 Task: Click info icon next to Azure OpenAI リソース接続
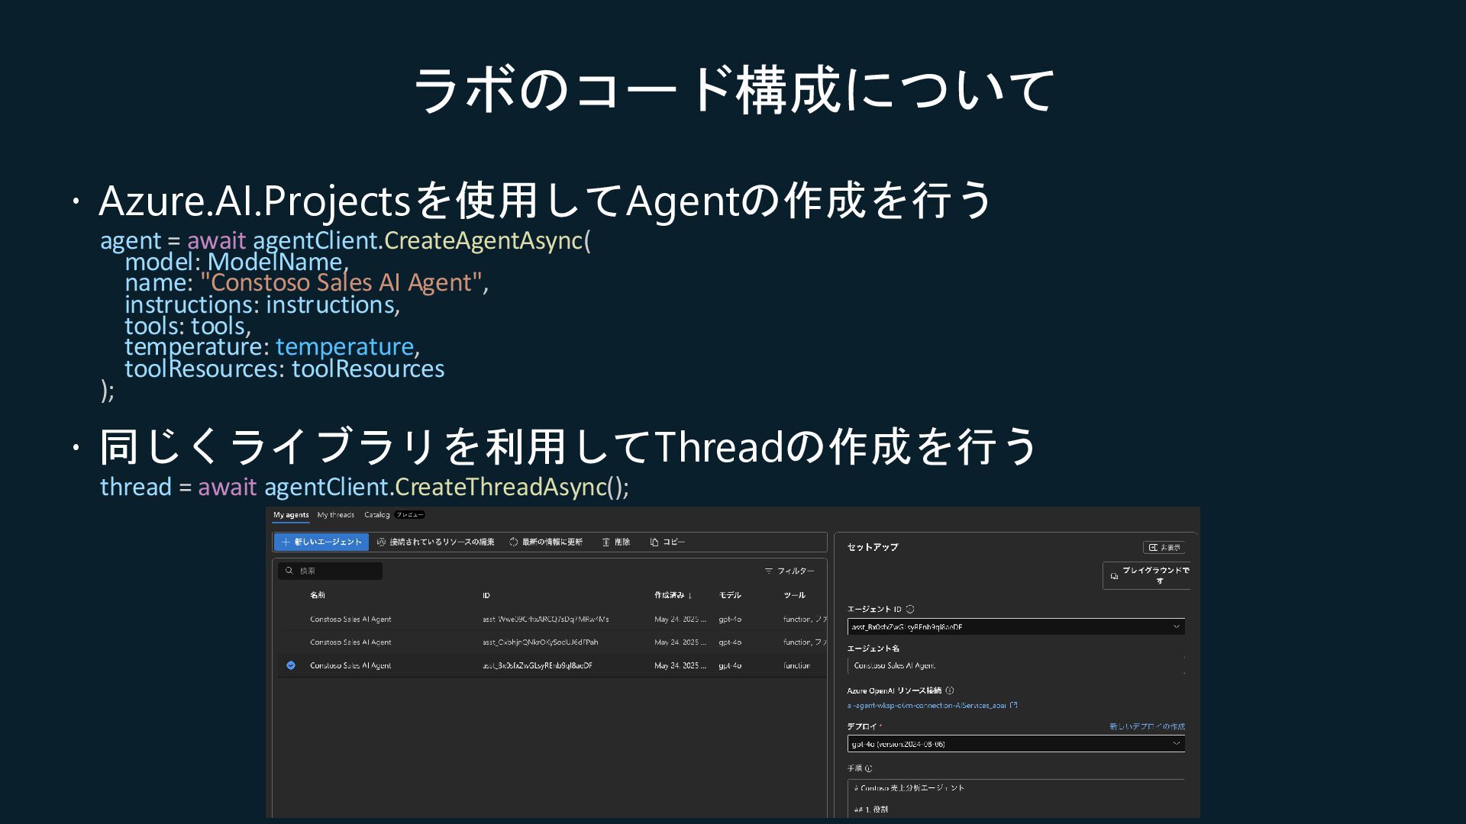point(950,690)
